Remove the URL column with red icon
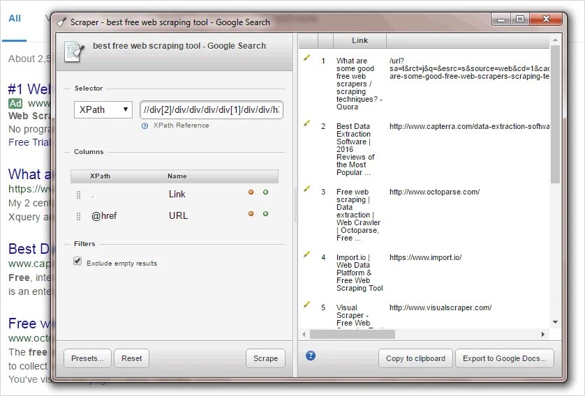 pos(251,214)
